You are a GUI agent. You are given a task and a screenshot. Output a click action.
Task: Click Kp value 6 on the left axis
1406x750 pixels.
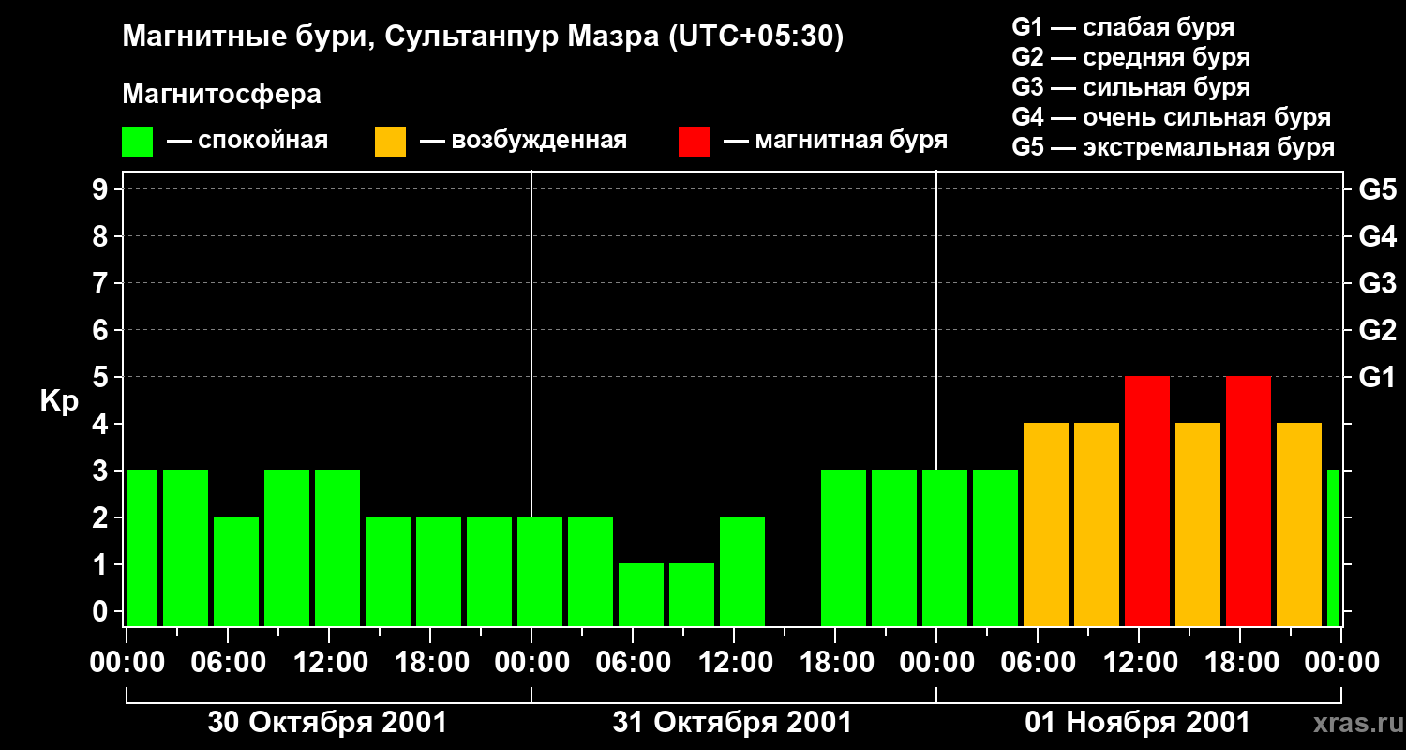[x=102, y=330]
